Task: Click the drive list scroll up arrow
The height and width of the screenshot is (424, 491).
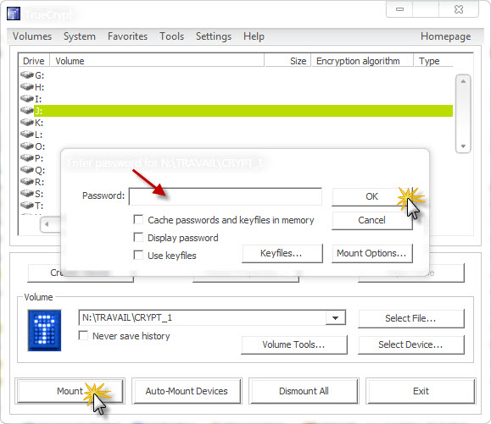Action: tap(463, 81)
